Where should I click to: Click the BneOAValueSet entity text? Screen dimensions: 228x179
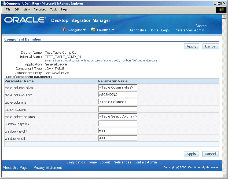(x=57, y=73)
